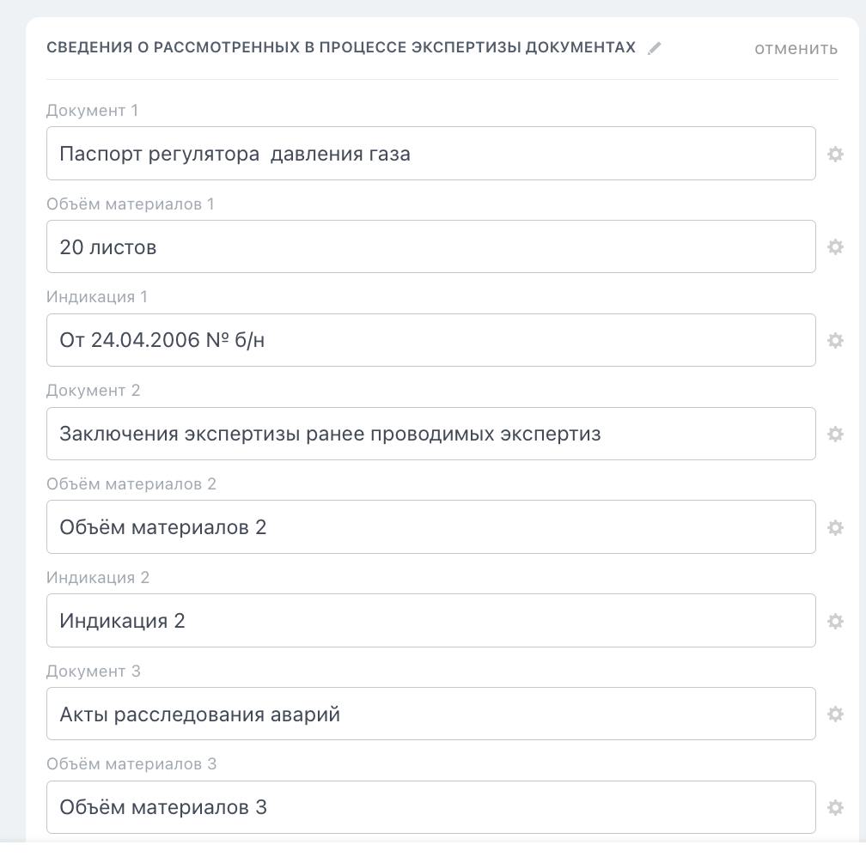
Task: Focus the Объём материалов 3 input
Action: [x=430, y=808]
